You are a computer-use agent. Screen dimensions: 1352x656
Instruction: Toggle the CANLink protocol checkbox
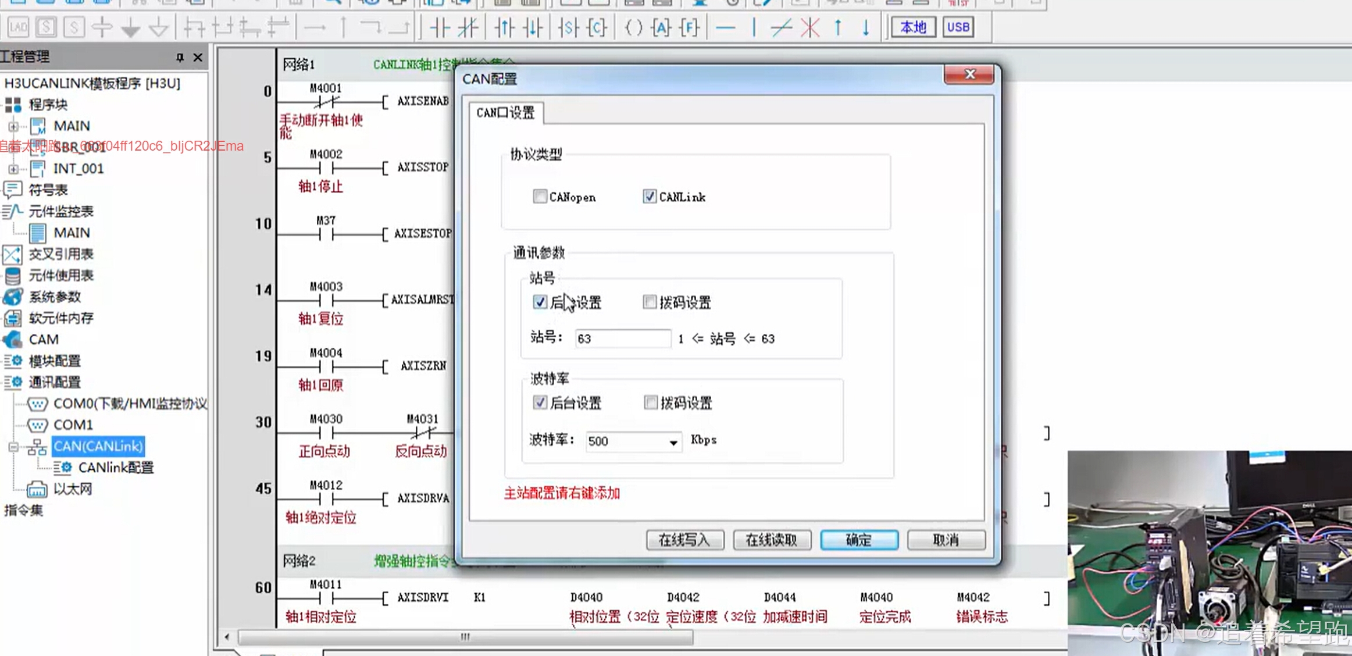click(x=650, y=197)
